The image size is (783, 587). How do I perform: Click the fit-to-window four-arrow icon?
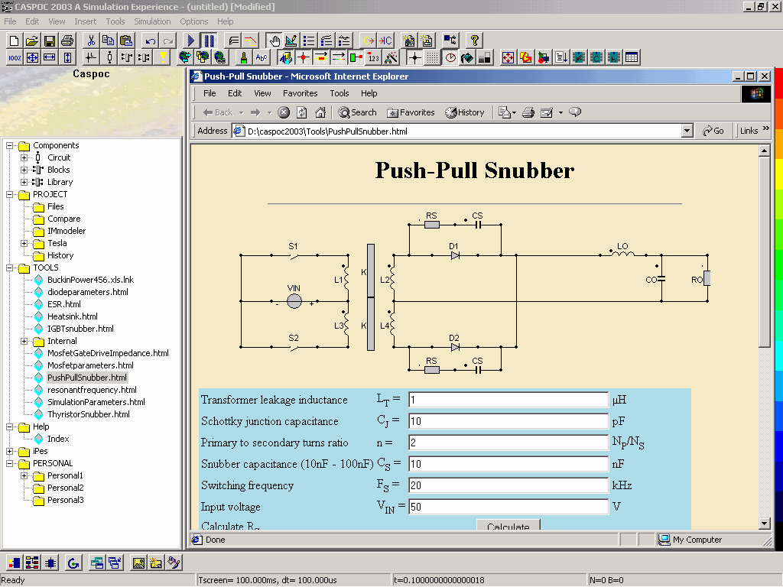[x=32, y=57]
